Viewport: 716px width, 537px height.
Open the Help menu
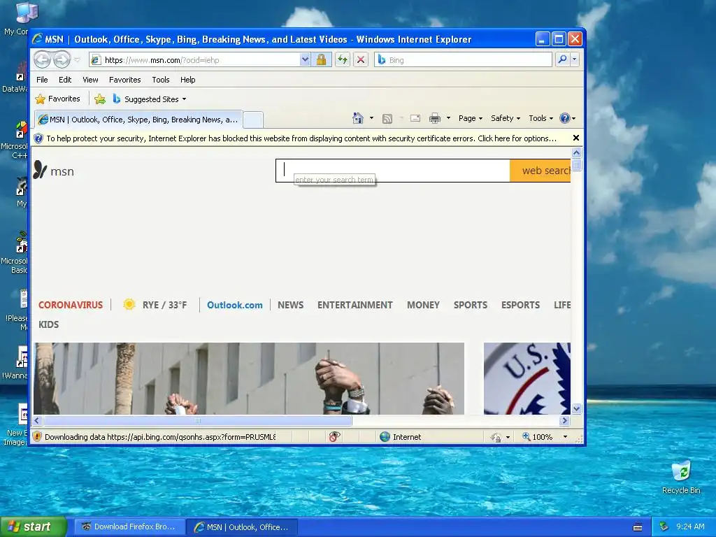(x=187, y=80)
